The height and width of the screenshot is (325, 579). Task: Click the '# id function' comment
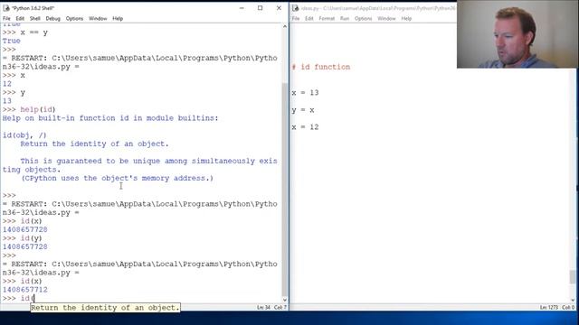(321, 67)
